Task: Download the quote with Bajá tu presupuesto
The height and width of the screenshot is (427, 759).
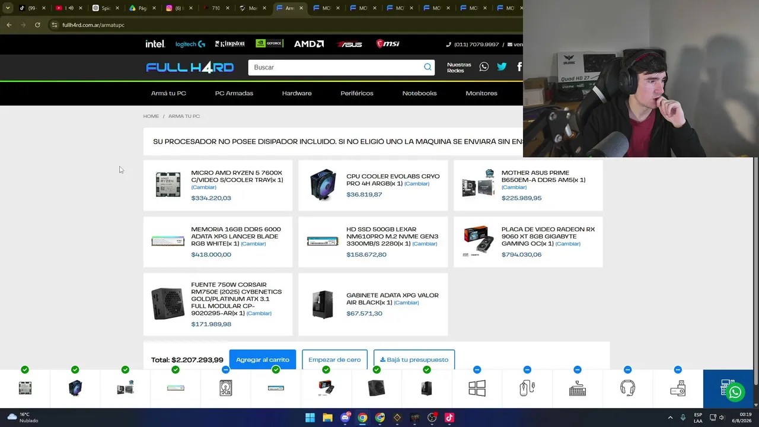Action: point(414,359)
